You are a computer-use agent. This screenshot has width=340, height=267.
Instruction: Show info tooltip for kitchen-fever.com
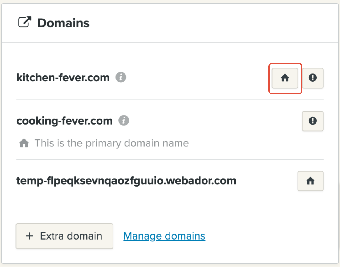121,77
